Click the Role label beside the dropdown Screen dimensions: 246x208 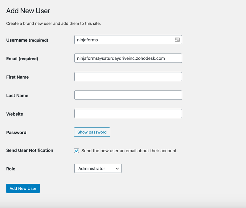click(x=11, y=169)
